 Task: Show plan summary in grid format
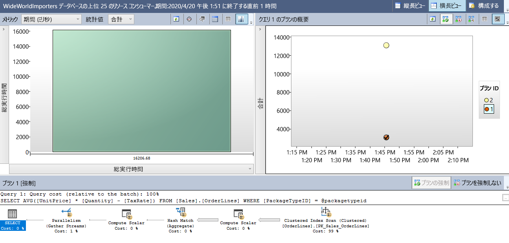pyautogui.click(x=485, y=19)
